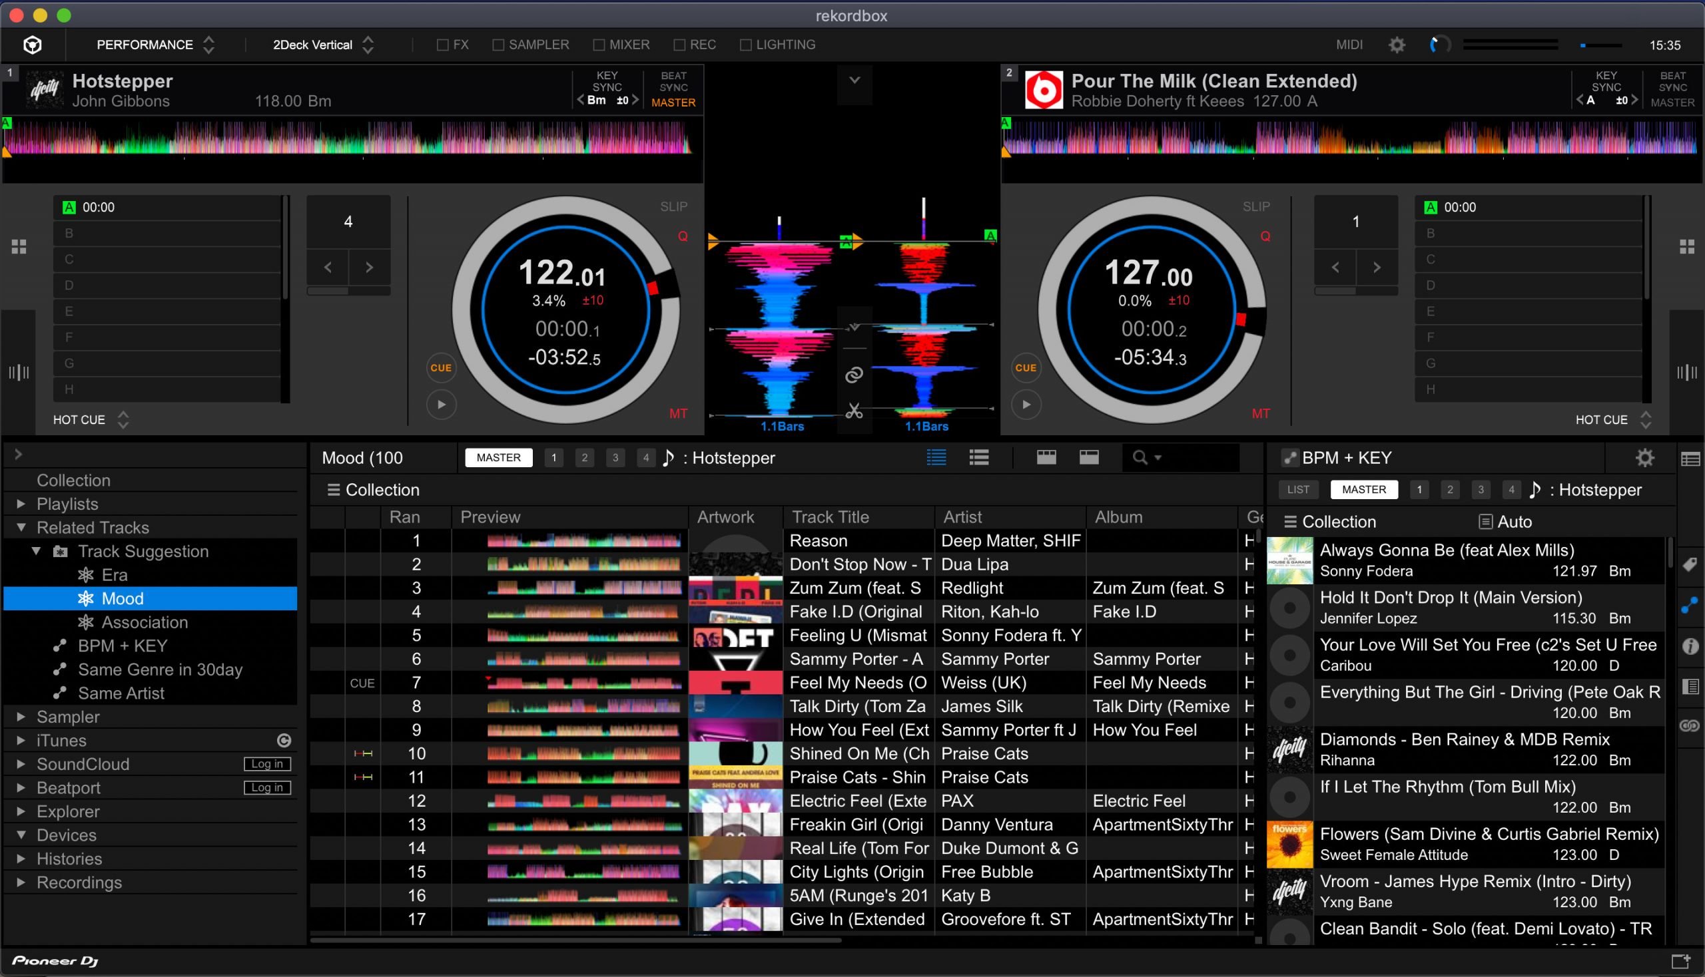Switch to the second list view icon
The image size is (1705, 977).
tap(979, 458)
